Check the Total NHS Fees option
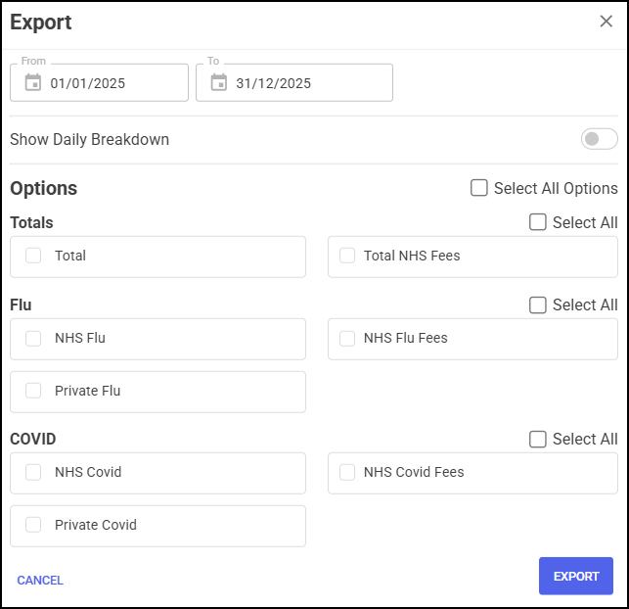This screenshot has height=609, width=629. tap(346, 256)
